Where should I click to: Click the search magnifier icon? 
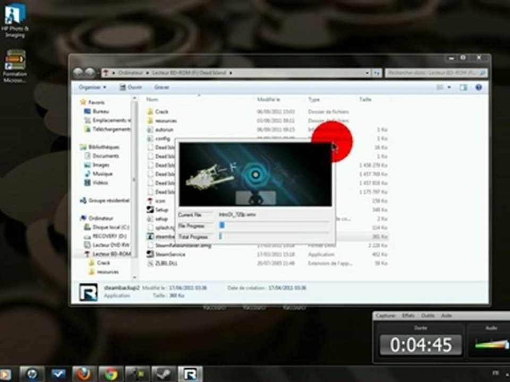[x=483, y=73]
